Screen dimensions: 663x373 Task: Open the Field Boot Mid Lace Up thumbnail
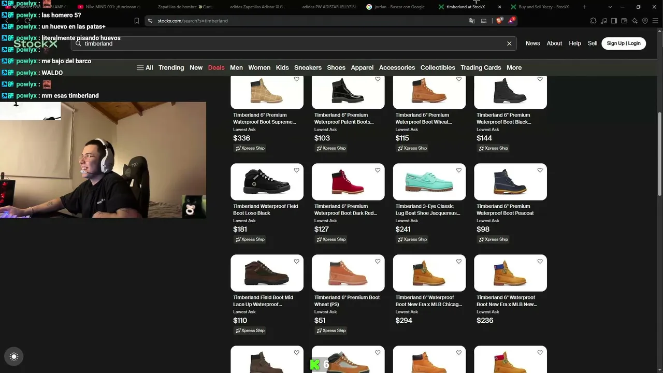pyautogui.click(x=267, y=273)
